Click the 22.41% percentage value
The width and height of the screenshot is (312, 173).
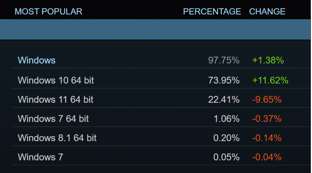point(223,100)
